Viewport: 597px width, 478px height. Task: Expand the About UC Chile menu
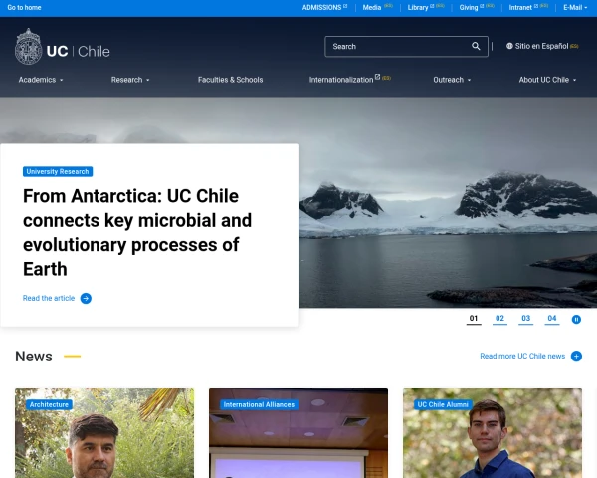547,80
